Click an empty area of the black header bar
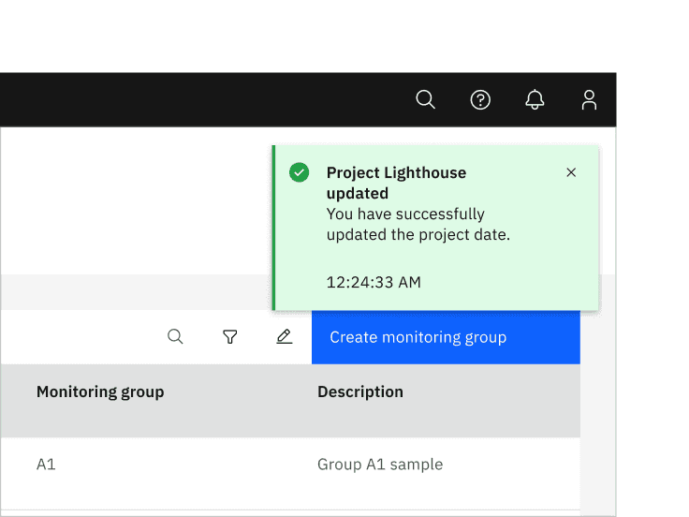 [x=187, y=99]
